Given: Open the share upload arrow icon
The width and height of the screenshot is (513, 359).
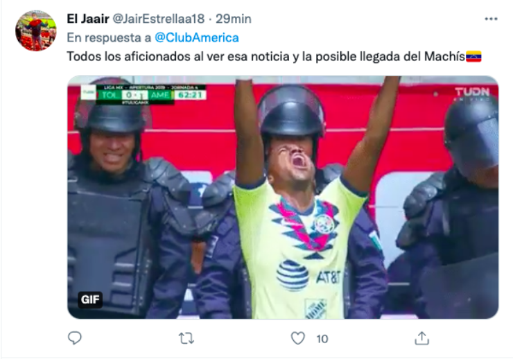Looking at the screenshot, I should pos(421,338).
